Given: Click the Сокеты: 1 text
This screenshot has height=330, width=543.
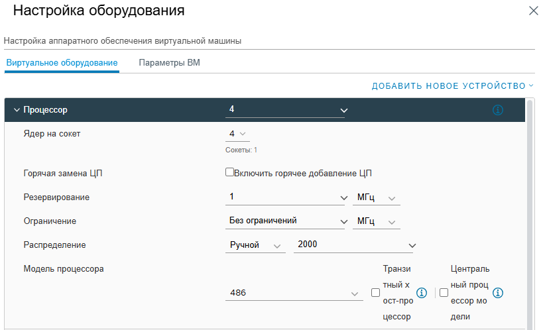Looking at the screenshot, I should (x=241, y=150).
